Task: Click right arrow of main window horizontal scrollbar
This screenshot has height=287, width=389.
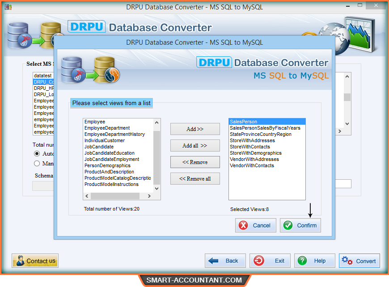Action: click(340, 131)
